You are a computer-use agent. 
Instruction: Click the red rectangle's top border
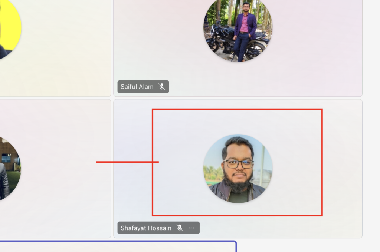click(237, 109)
